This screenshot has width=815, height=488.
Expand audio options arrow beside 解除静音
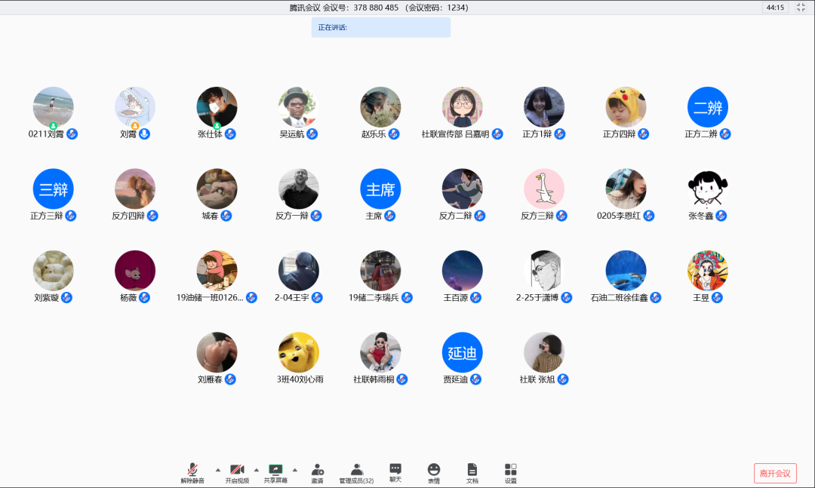tap(218, 469)
